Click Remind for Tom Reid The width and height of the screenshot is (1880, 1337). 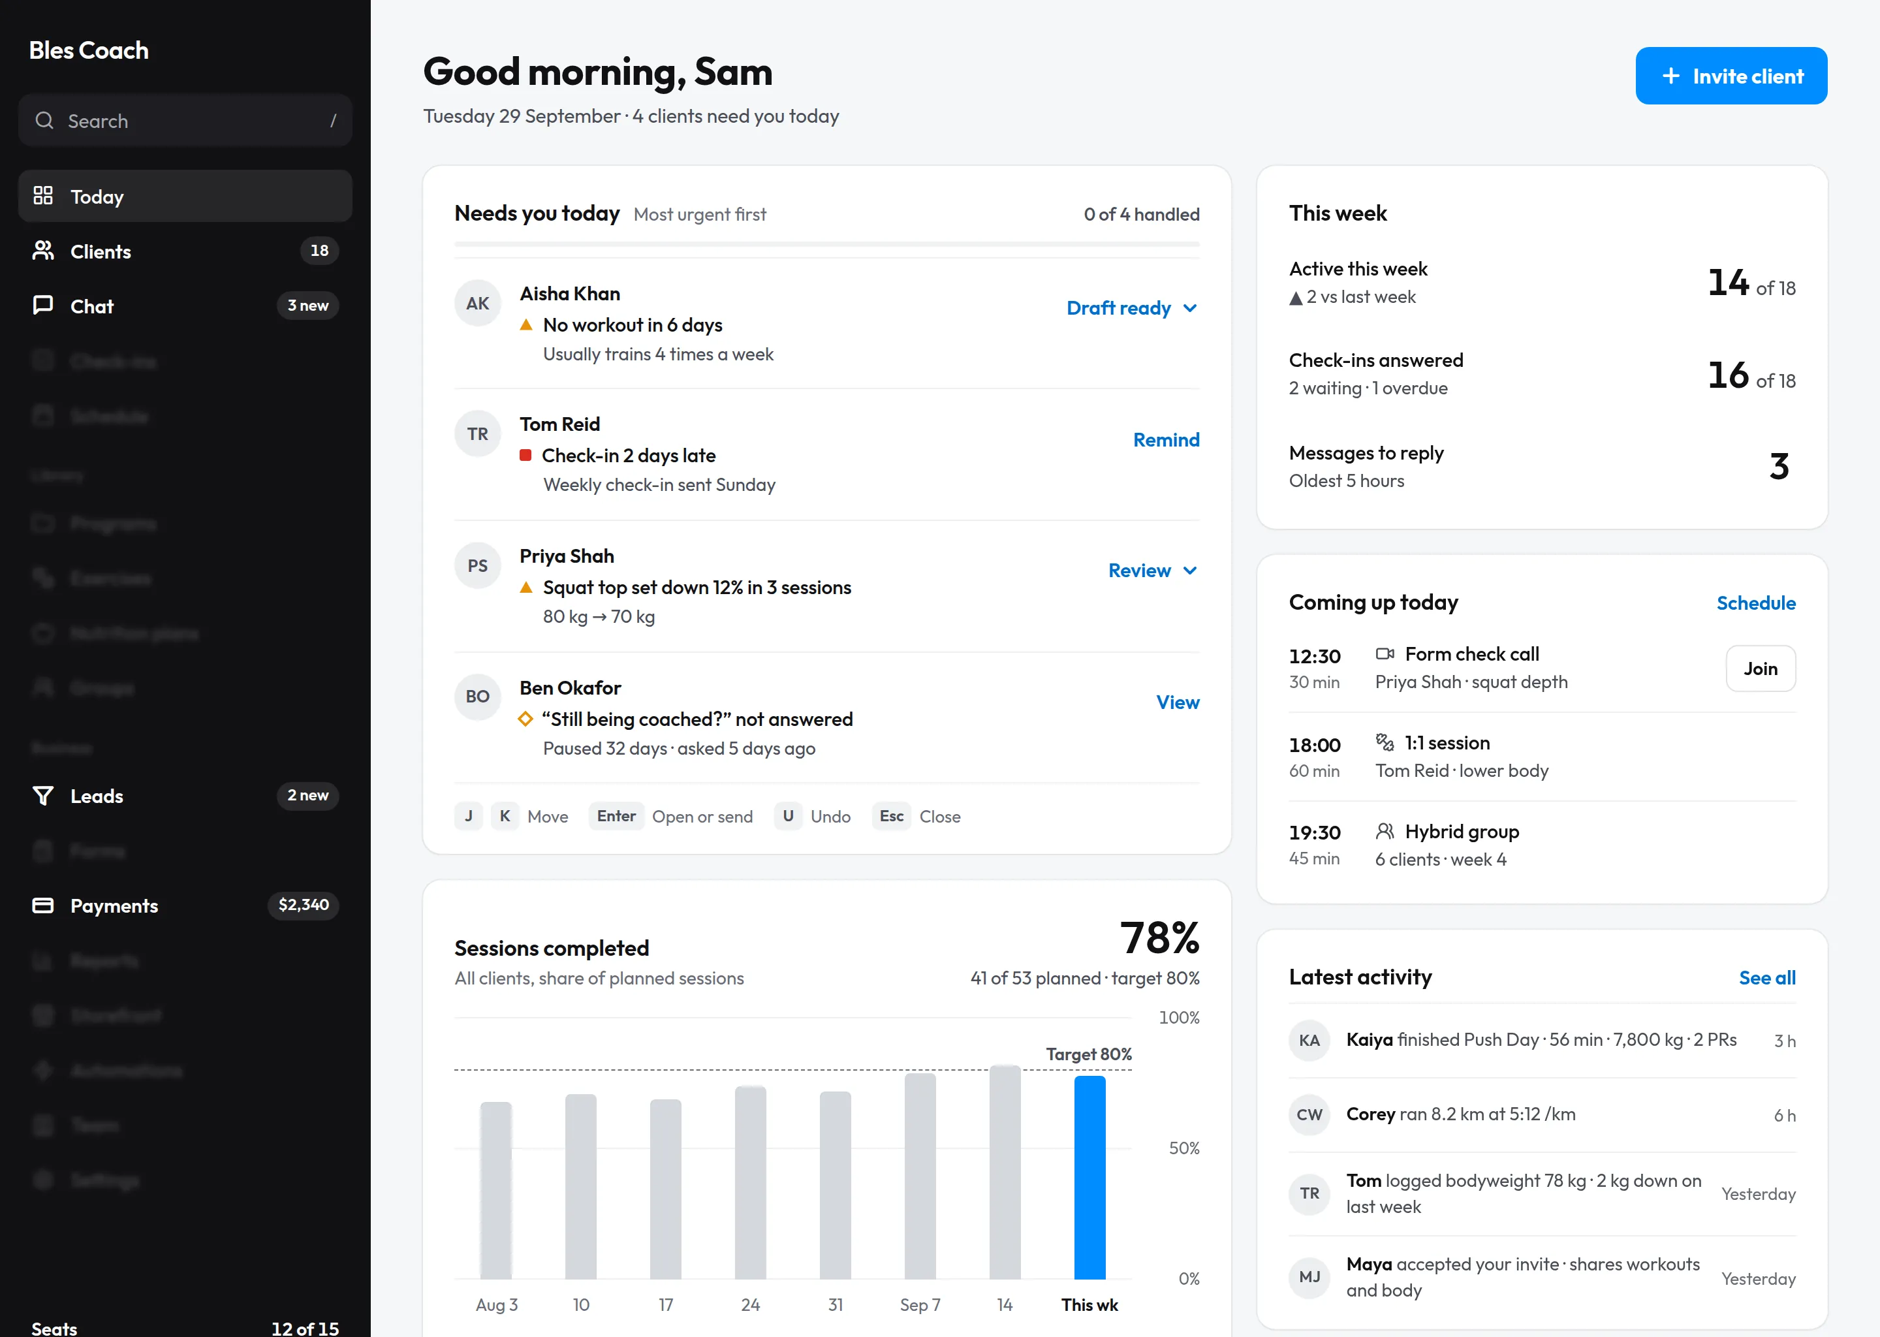click(1165, 439)
